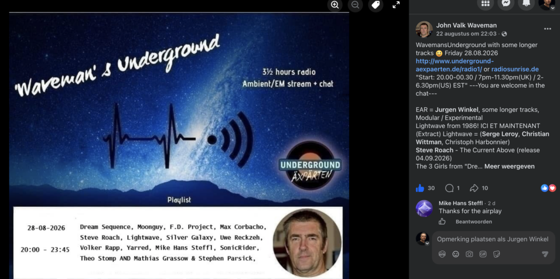
Task: Open account menu on profile picture
Action: [x=547, y=4]
